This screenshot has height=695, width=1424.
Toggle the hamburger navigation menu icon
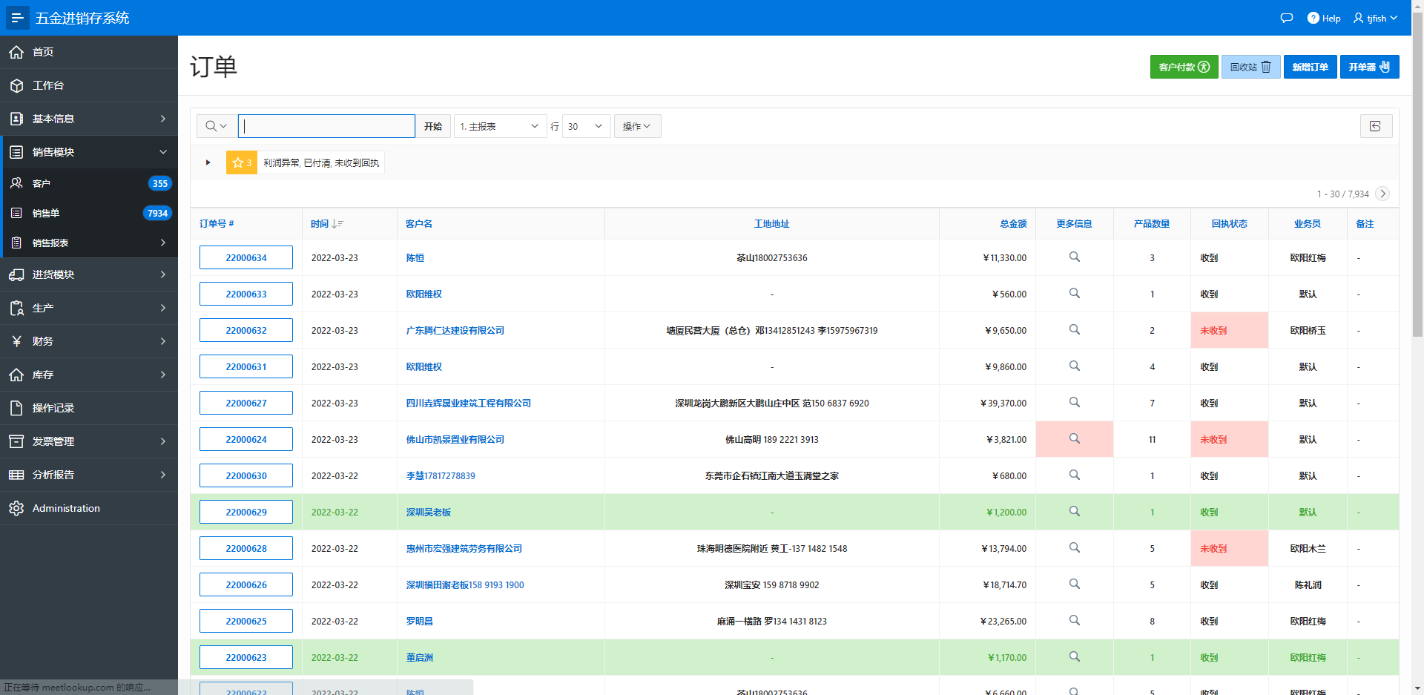click(x=17, y=18)
